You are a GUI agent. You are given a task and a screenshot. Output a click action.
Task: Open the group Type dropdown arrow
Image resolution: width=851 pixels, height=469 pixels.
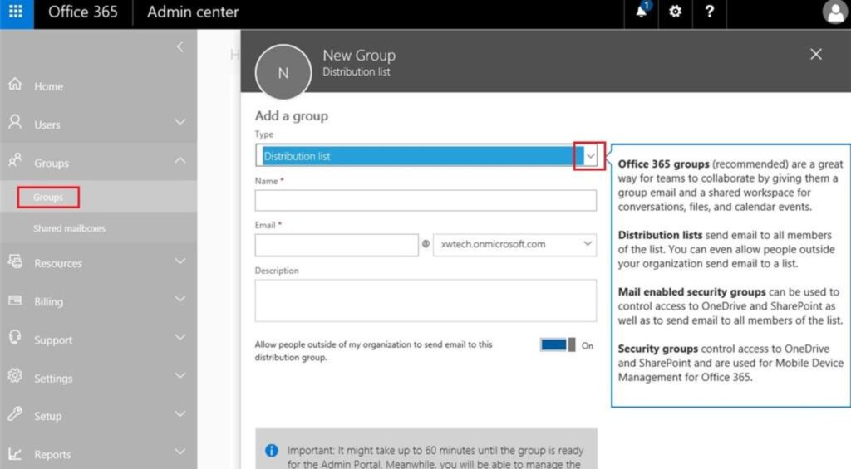(590, 156)
